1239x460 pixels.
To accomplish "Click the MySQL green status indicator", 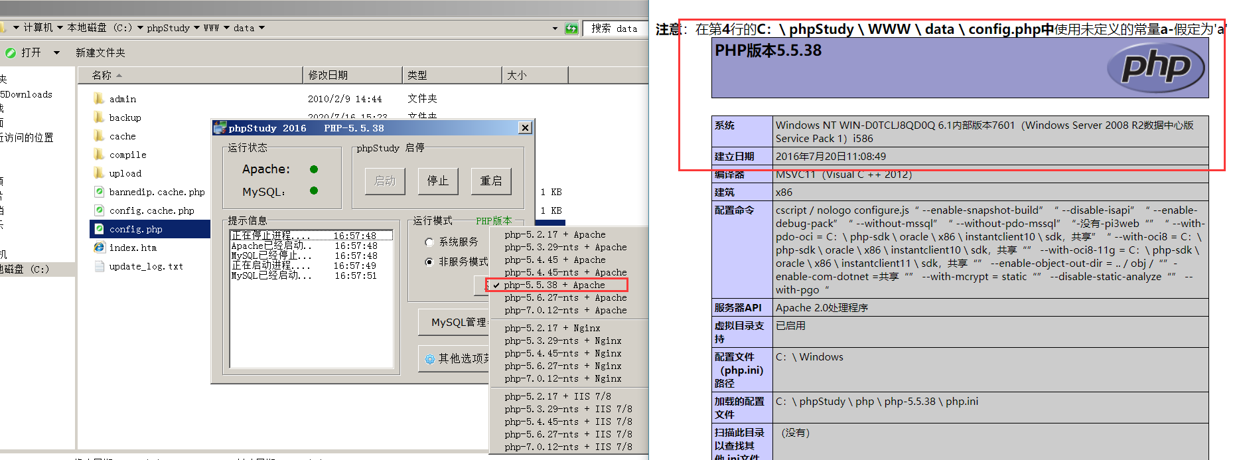I will point(314,191).
